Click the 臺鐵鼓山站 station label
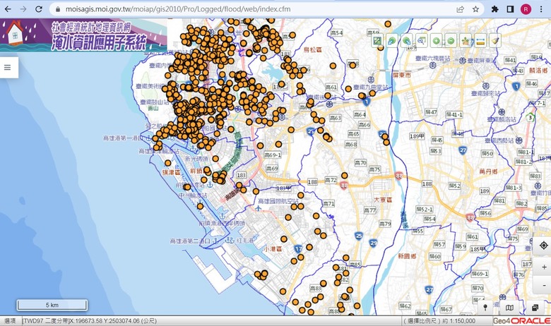 (155, 102)
